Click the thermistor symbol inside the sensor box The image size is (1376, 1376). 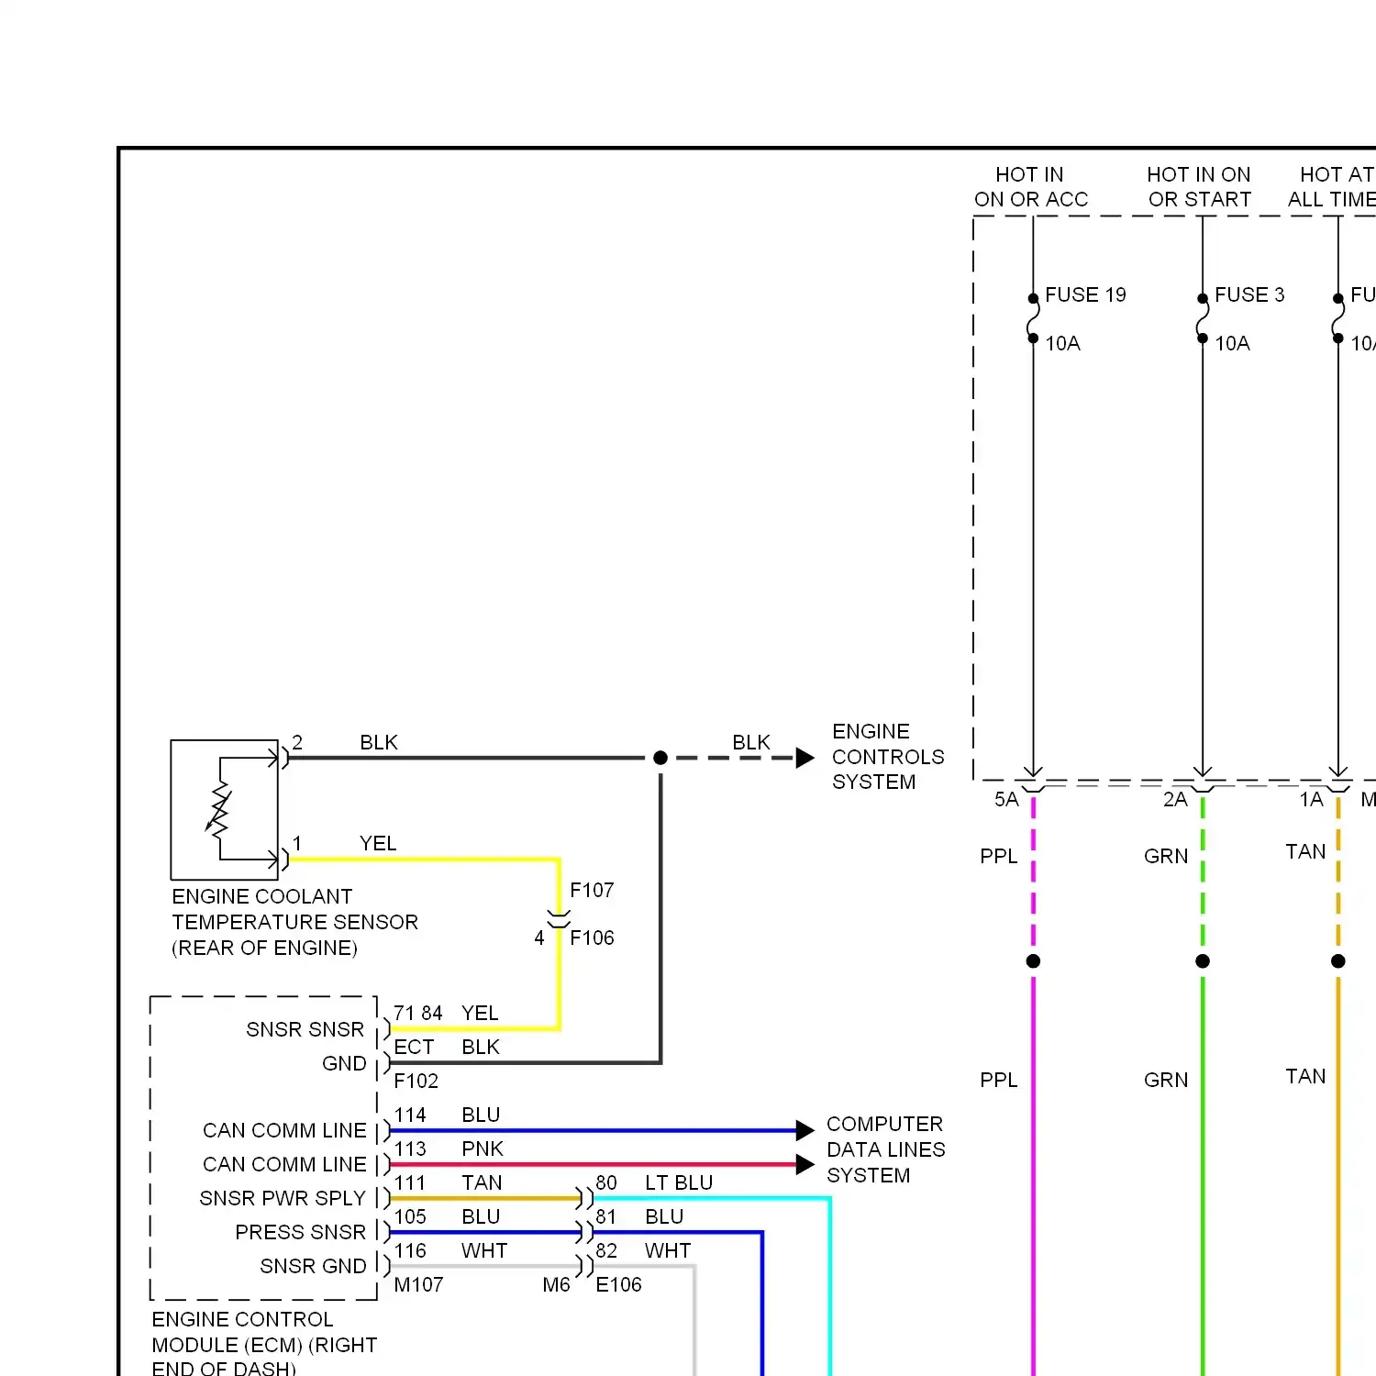click(x=219, y=810)
